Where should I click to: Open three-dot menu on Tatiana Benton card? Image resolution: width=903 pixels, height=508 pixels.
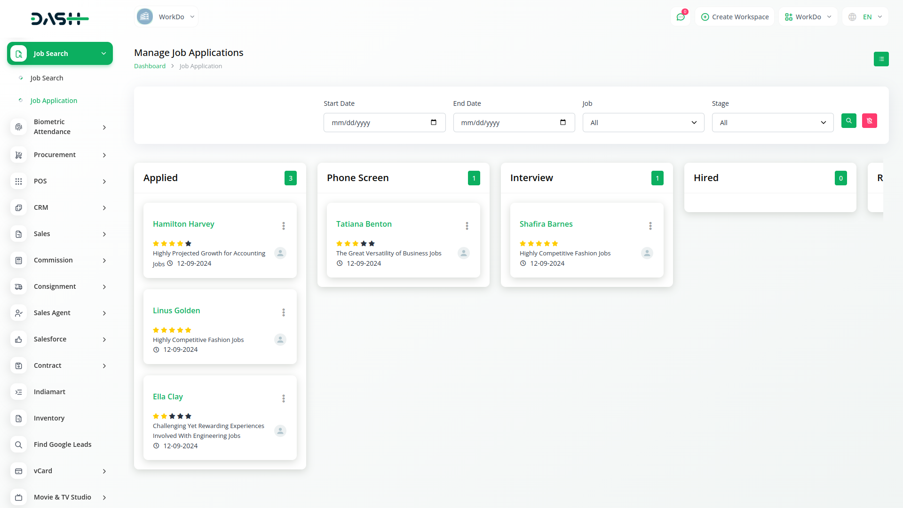click(x=467, y=226)
